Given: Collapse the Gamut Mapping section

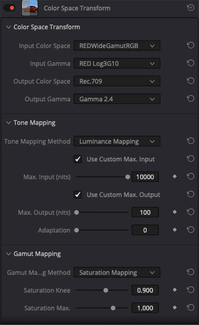Looking at the screenshot, I should [8, 254].
